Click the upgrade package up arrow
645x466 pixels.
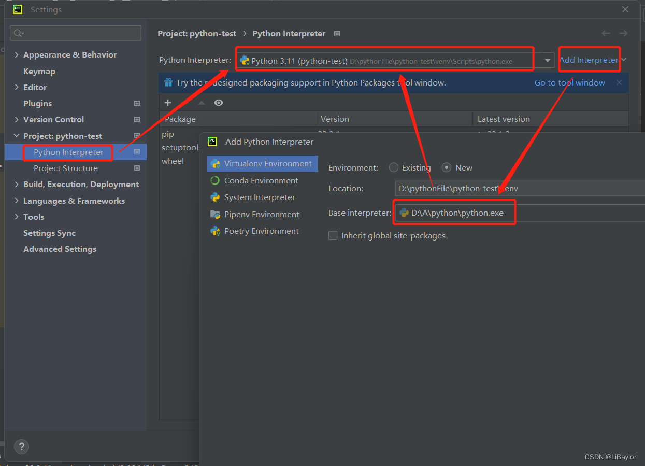tap(202, 103)
